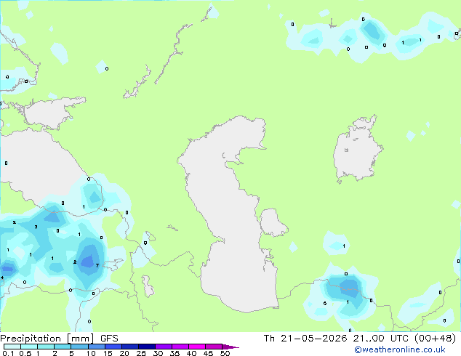
Task: Pick the legend swatch between 2 and 5
Action: pos(63,347)
